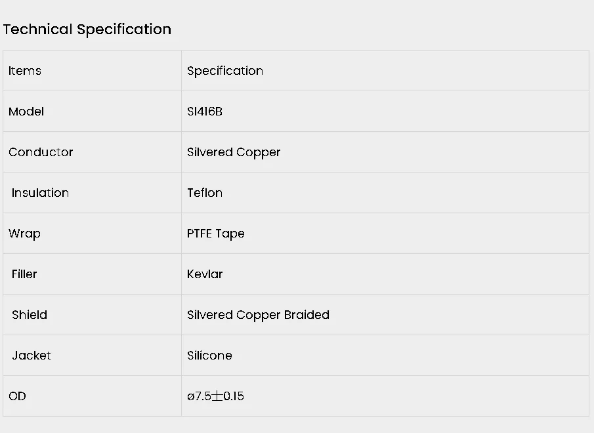Click the Items header cell
Viewport: 594px width, 433px height.
click(25, 71)
